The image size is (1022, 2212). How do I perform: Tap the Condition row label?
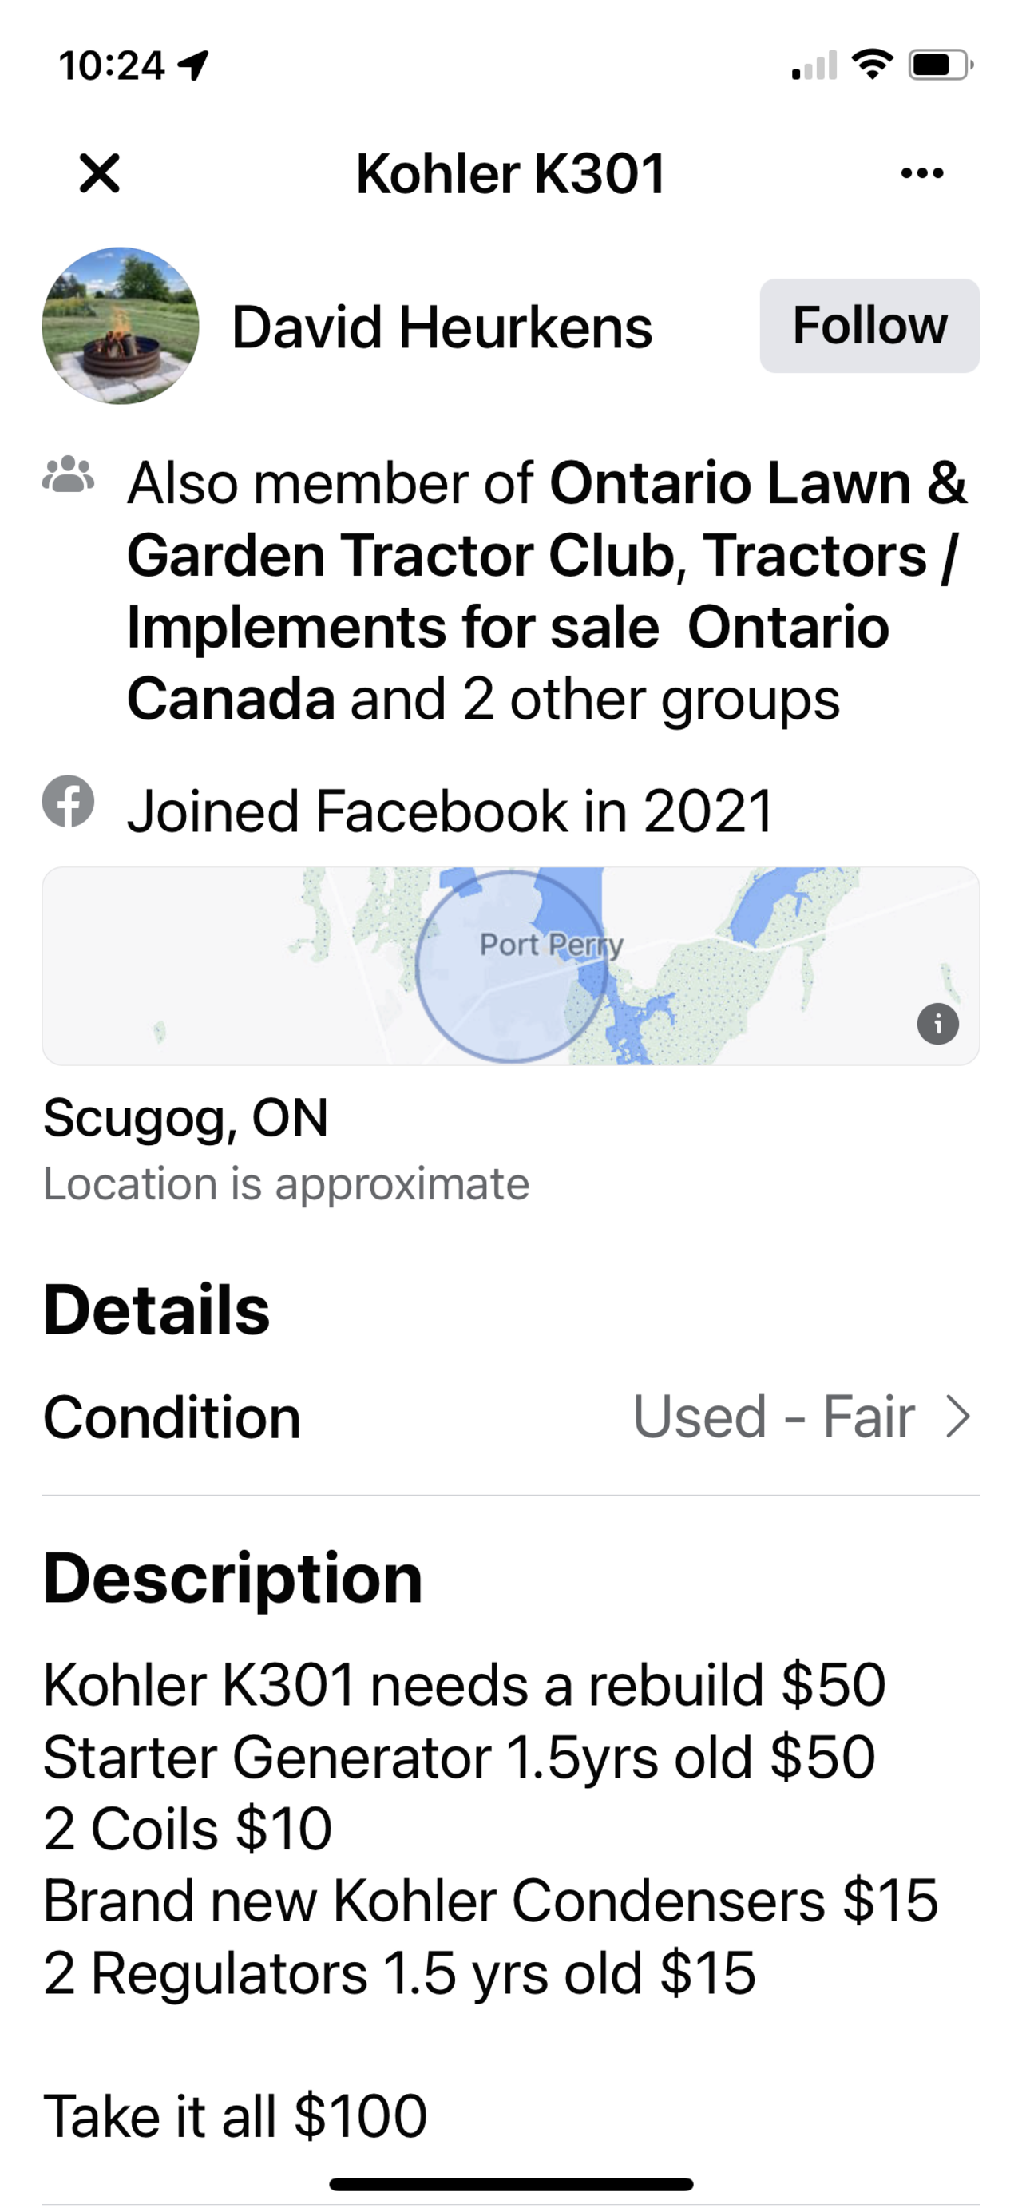(x=172, y=1417)
